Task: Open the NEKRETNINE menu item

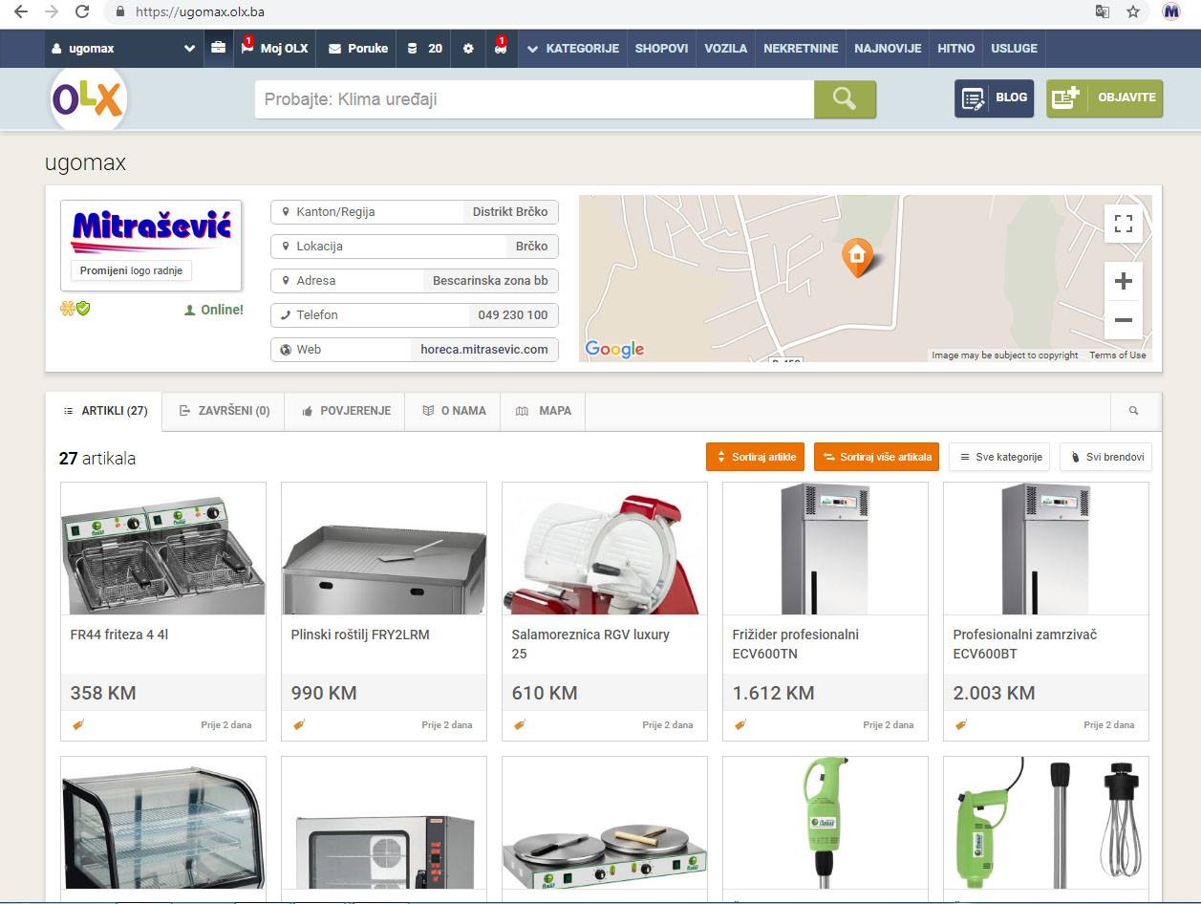Action: (x=801, y=48)
